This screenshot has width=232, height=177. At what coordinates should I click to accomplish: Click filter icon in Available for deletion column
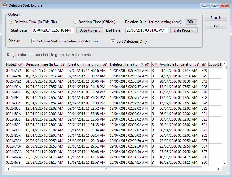197,65
